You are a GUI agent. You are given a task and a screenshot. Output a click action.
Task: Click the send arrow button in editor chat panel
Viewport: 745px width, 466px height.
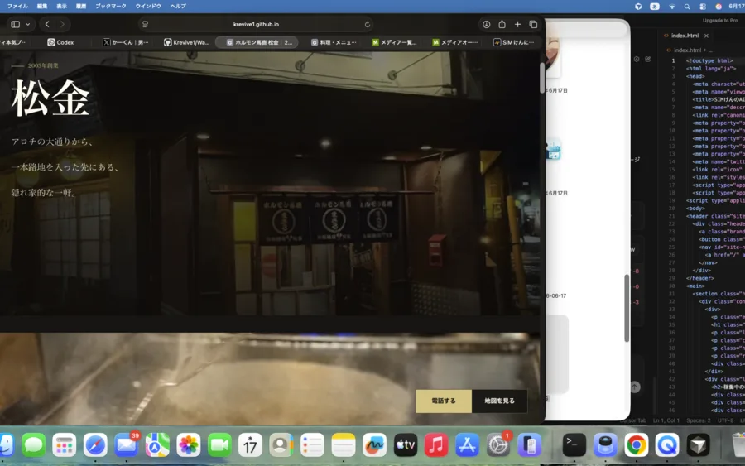click(x=635, y=387)
